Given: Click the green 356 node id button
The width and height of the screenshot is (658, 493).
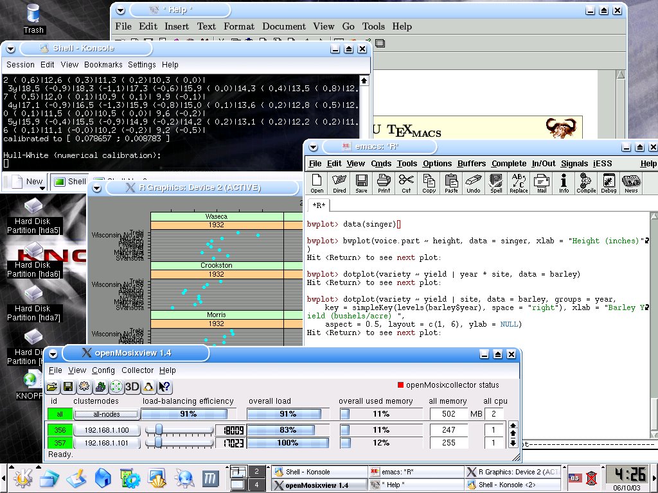Looking at the screenshot, I should point(60,430).
